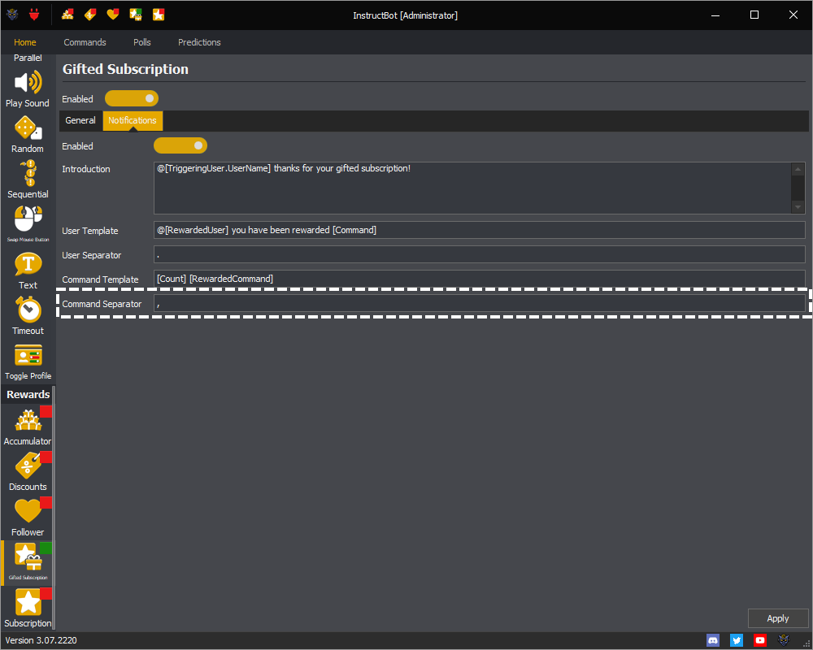This screenshot has height=650, width=813.
Task: Click the Introduction scrollbar down arrow
Action: (798, 207)
